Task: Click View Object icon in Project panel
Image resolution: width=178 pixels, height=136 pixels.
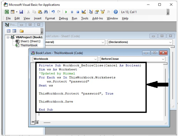Action: click(14, 31)
